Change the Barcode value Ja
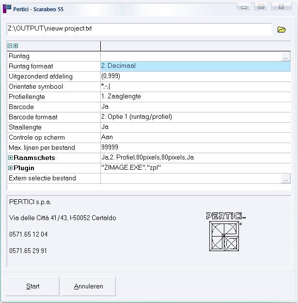The image size is (298, 303). click(195, 107)
